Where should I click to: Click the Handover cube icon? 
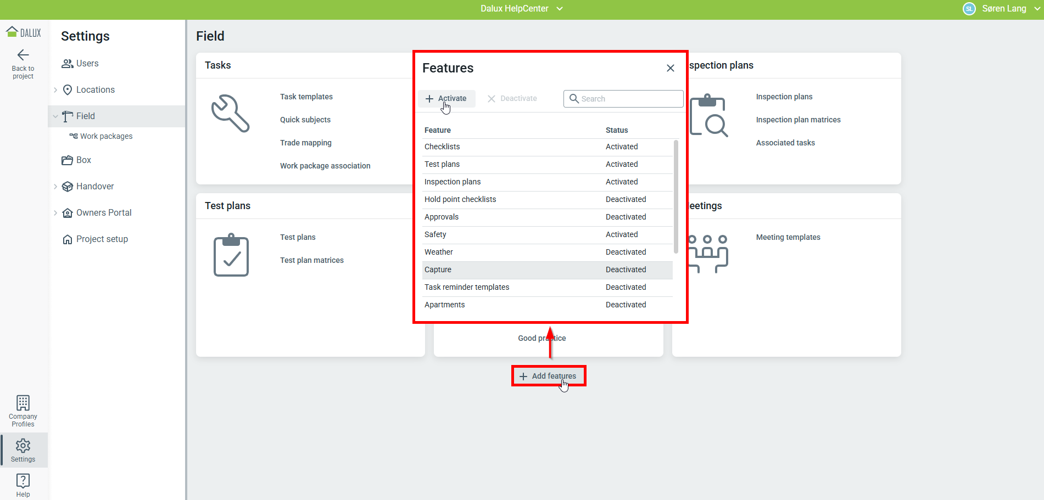coord(68,187)
